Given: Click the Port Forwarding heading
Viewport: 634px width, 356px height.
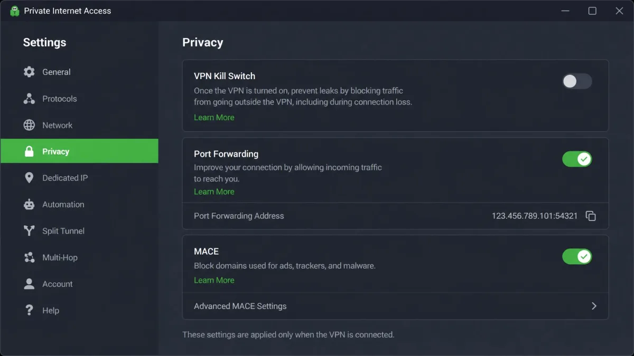Looking at the screenshot, I should [x=226, y=154].
